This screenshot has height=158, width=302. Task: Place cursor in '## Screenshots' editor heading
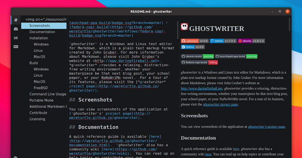click(x=91, y=100)
